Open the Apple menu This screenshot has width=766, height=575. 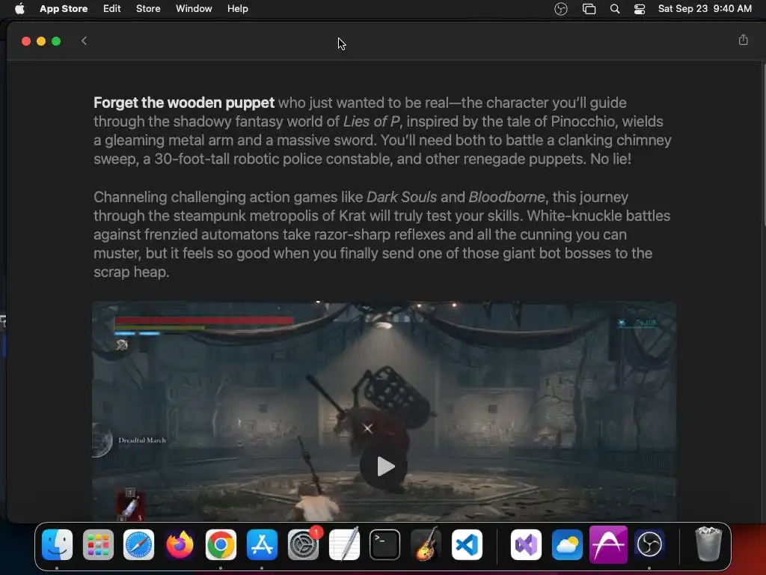[19, 9]
